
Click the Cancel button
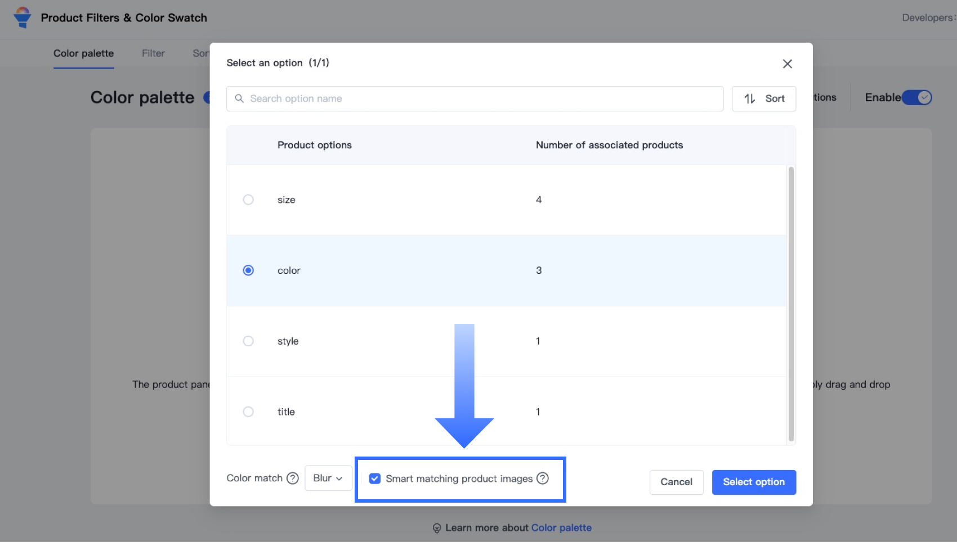pos(676,482)
